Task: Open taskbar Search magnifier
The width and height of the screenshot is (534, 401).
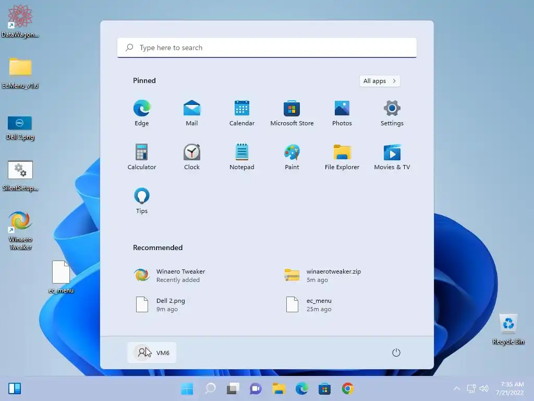Action: click(x=210, y=388)
